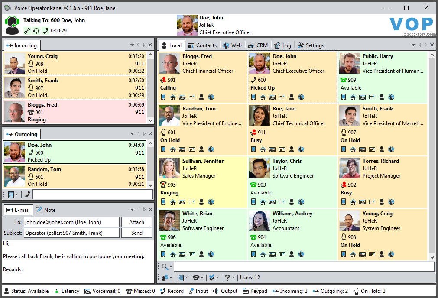Expand the help question mark dropdown
This screenshot has height=298, width=438.
[x=230, y=277]
